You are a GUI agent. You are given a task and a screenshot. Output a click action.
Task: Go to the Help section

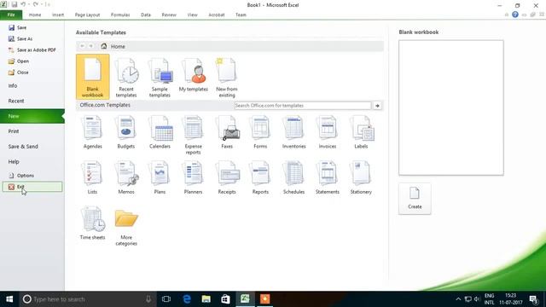[14, 161]
